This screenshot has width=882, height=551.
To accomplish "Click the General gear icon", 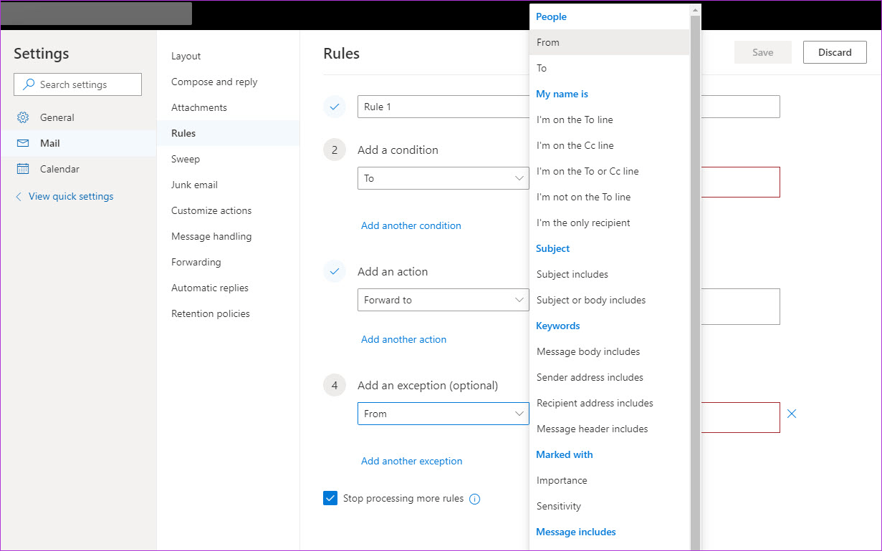I will (23, 117).
